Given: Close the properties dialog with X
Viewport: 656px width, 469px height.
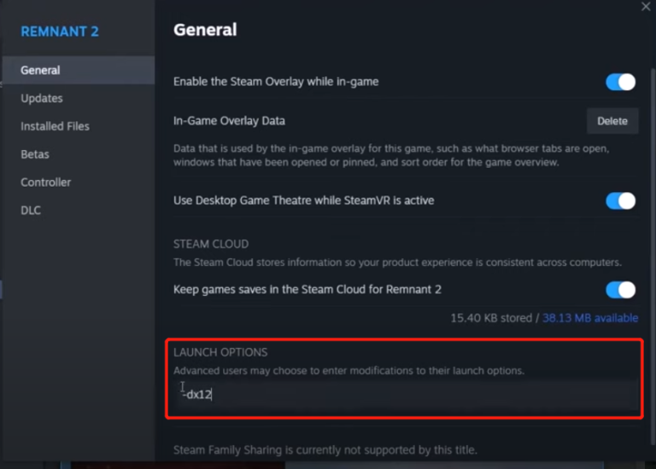Looking at the screenshot, I should pyautogui.click(x=645, y=7).
